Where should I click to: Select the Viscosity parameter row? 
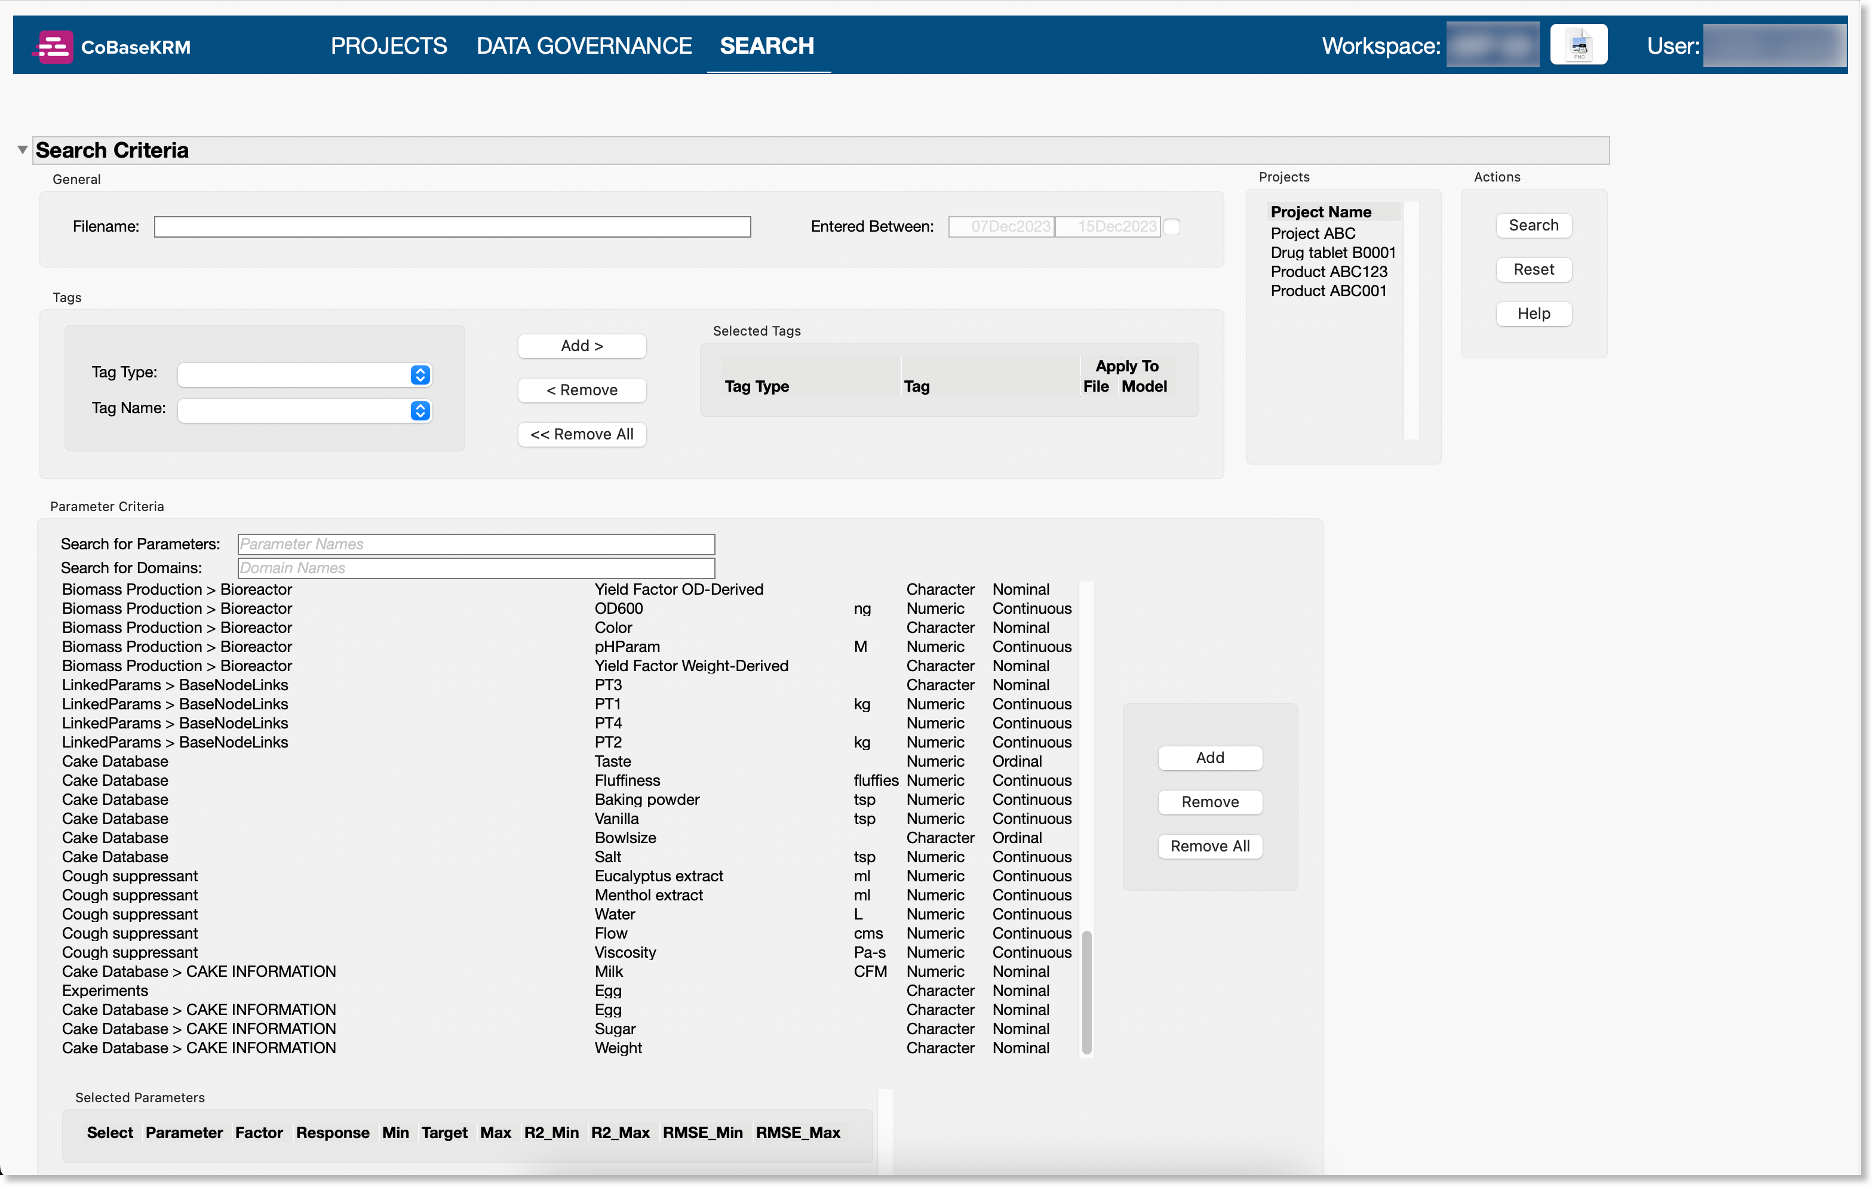[567, 952]
